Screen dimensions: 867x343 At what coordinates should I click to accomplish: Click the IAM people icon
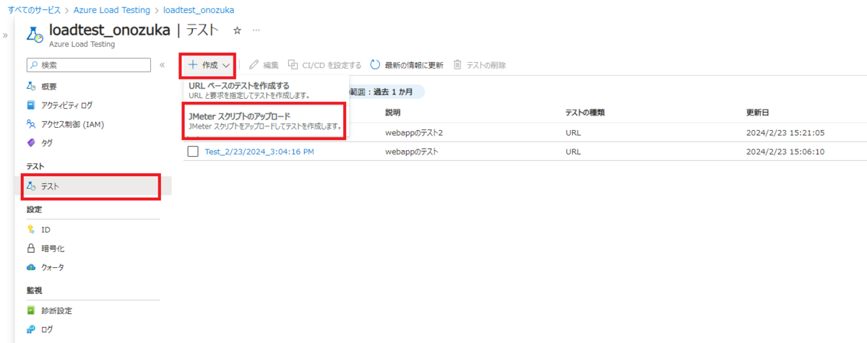pyautogui.click(x=31, y=123)
